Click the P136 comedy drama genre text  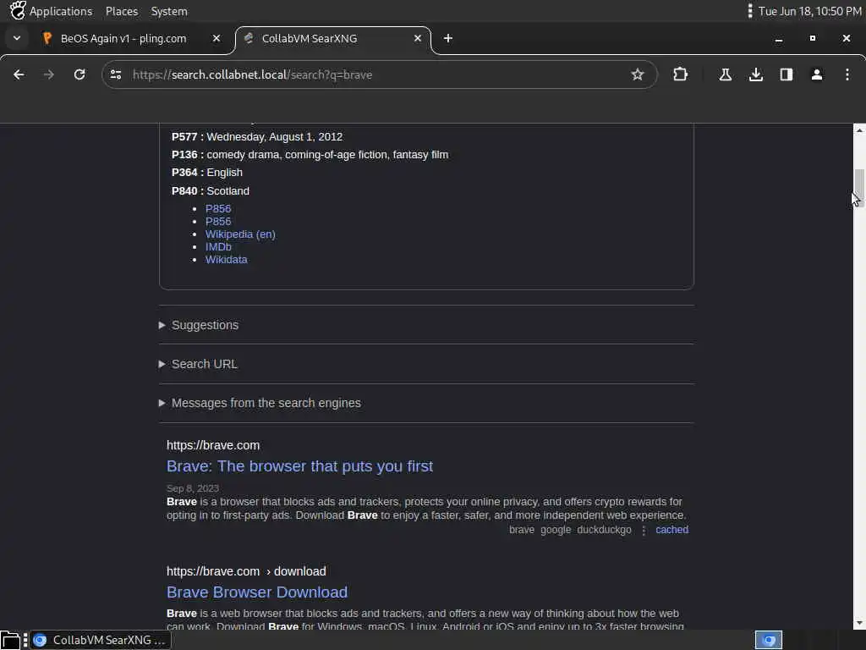pyautogui.click(x=310, y=155)
